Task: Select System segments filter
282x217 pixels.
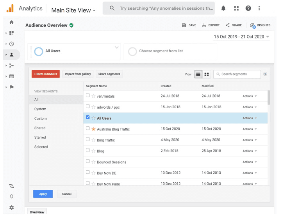Action: click(40, 109)
